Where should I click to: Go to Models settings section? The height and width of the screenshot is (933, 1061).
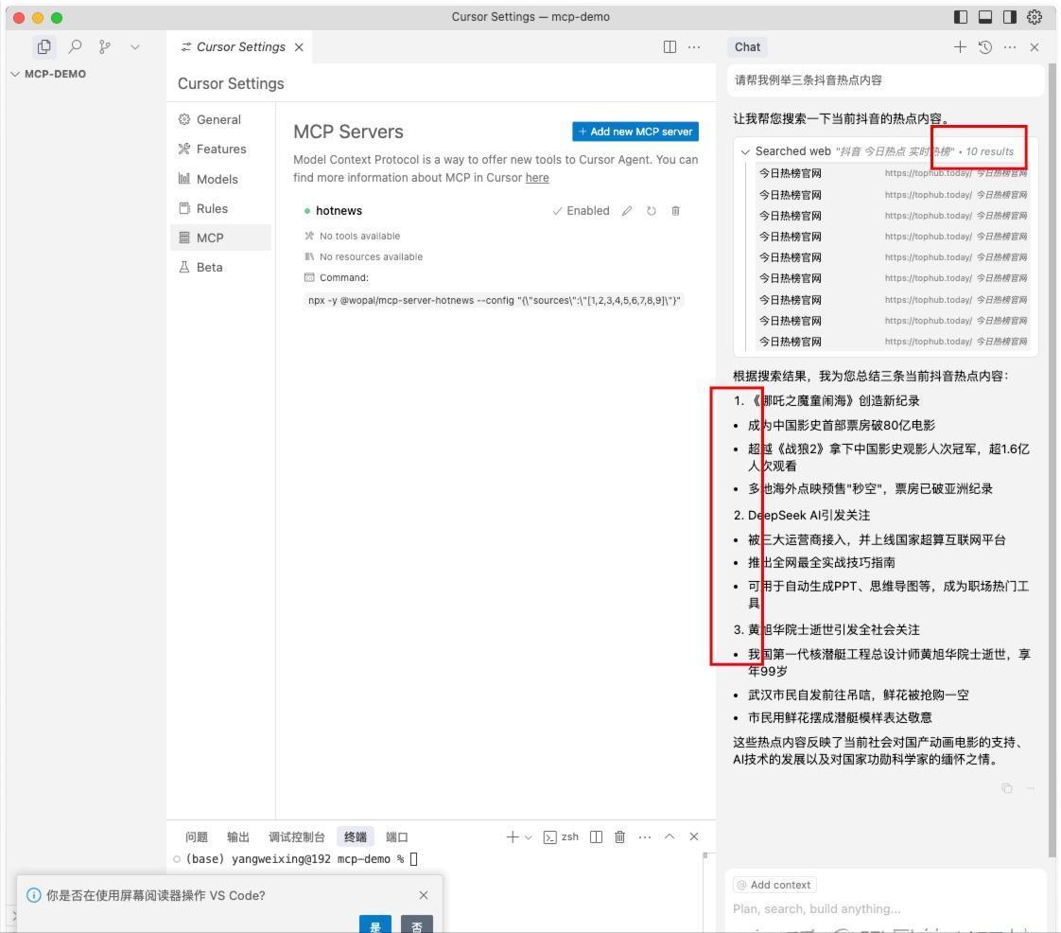[x=220, y=179]
